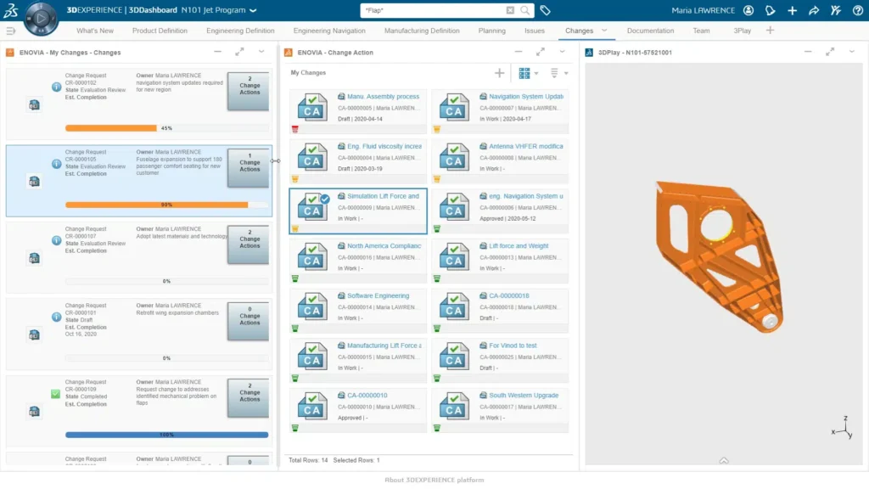Click the tag icon beside the search field
Image resolution: width=869 pixels, height=489 pixels.
tap(546, 9)
